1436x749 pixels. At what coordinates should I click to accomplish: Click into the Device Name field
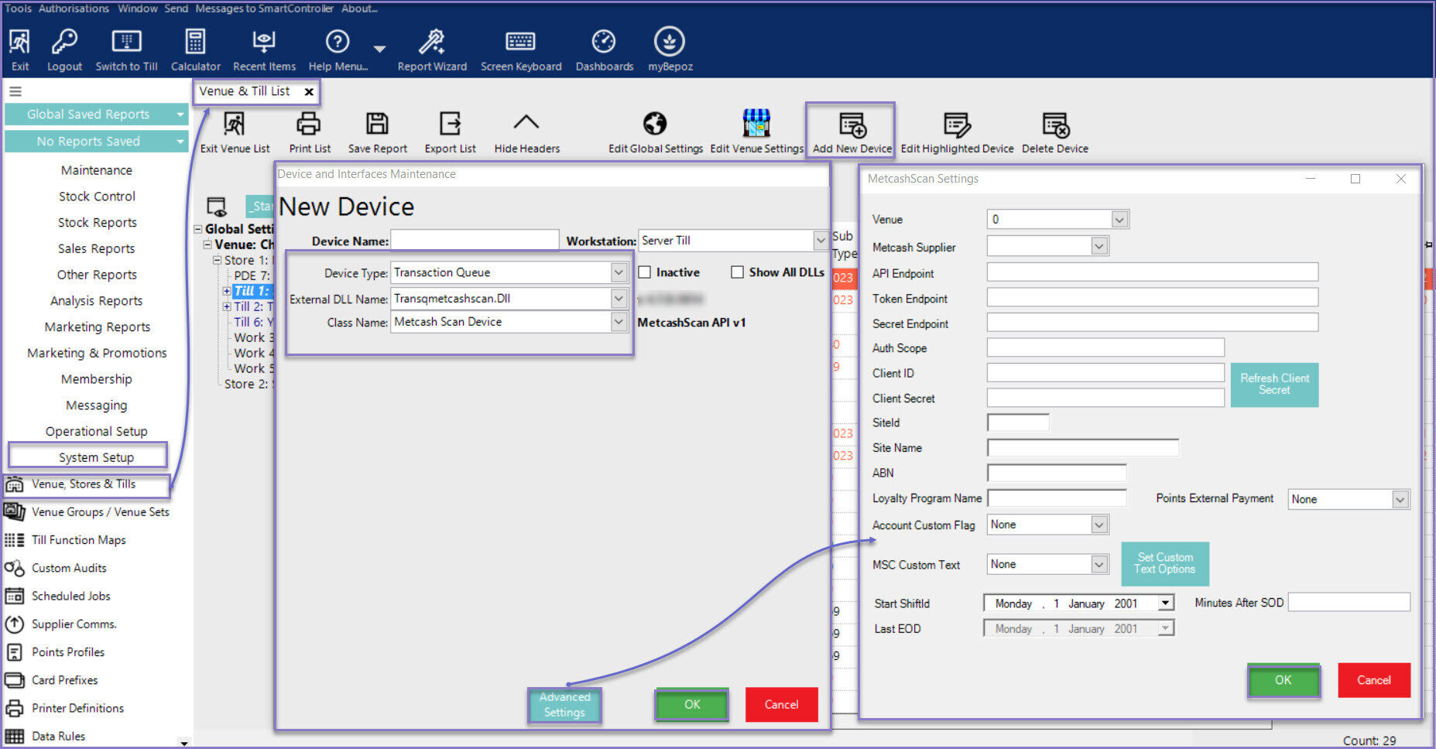tap(475, 241)
